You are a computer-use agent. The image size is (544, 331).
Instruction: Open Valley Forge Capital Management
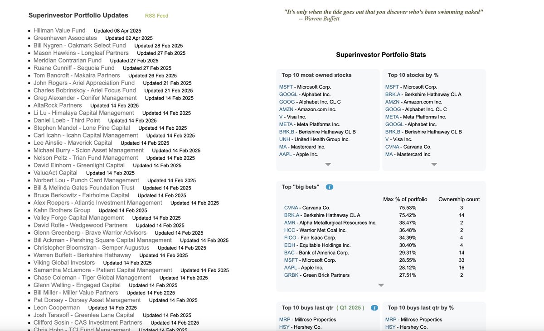[x=79, y=218]
